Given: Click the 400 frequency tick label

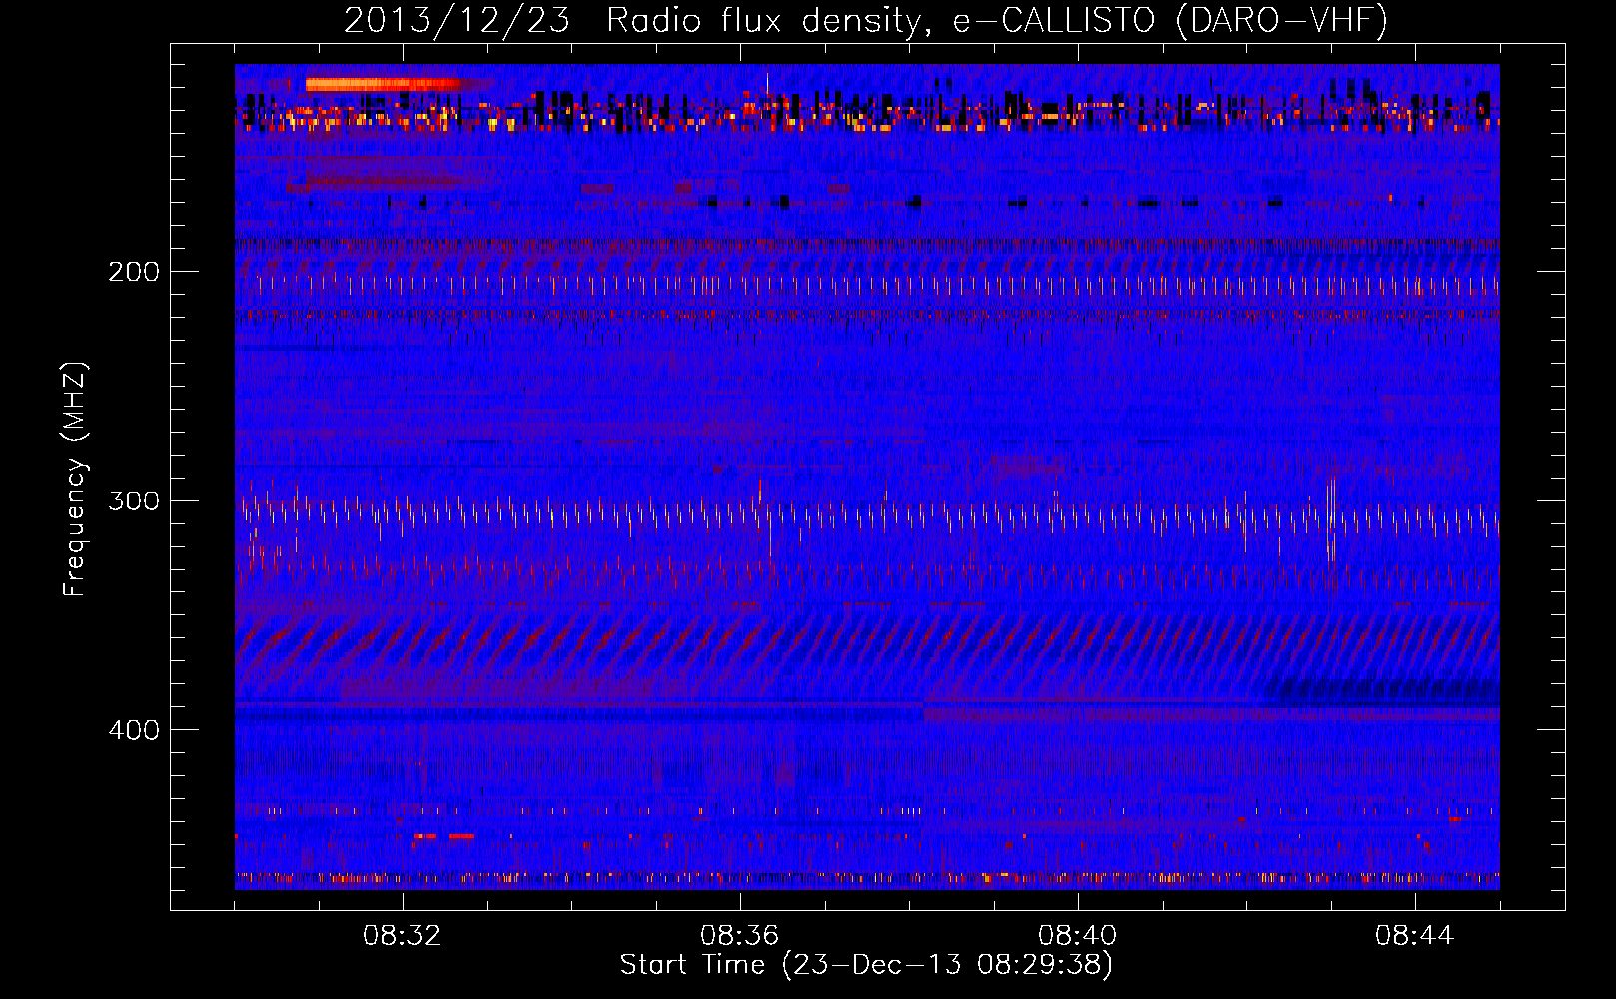Looking at the screenshot, I should click(134, 730).
